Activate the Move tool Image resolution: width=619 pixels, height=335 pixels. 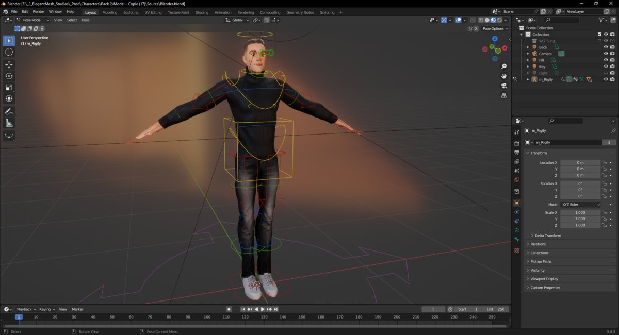pyautogui.click(x=9, y=64)
